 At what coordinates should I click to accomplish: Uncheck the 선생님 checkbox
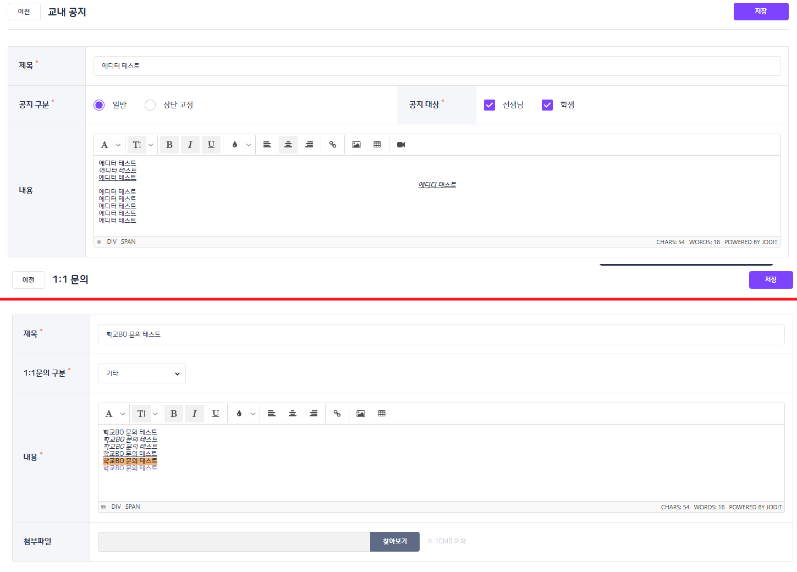pyautogui.click(x=490, y=105)
